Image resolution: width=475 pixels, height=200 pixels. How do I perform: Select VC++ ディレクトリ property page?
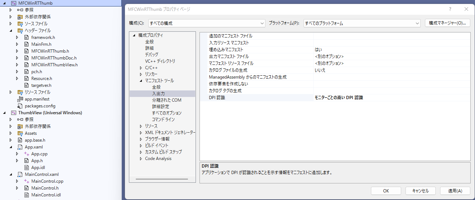click(x=160, y=61)
